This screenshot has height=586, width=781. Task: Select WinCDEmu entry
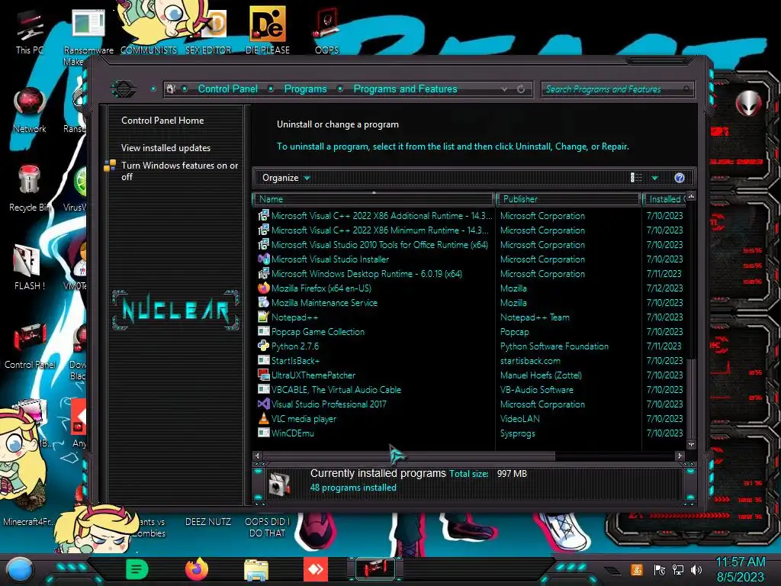tap(292, 433)
